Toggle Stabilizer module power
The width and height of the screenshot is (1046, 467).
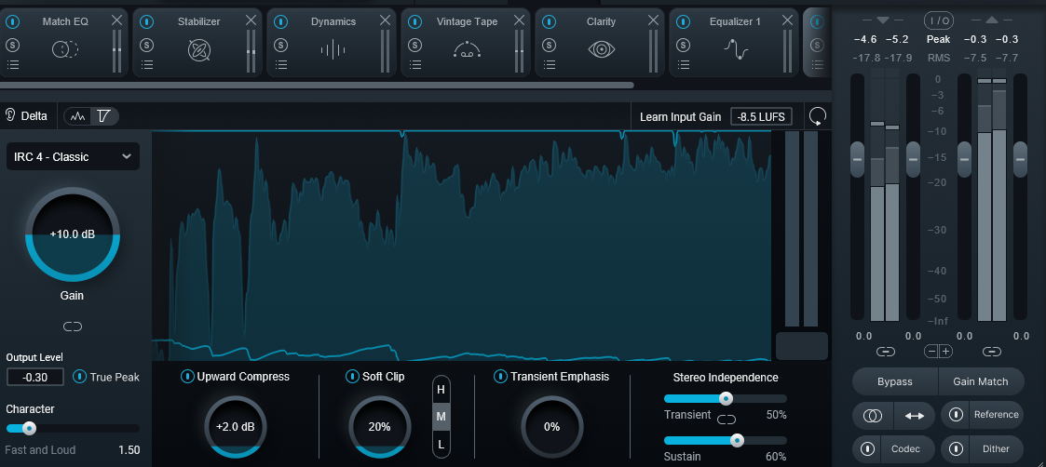click(147, 21)
